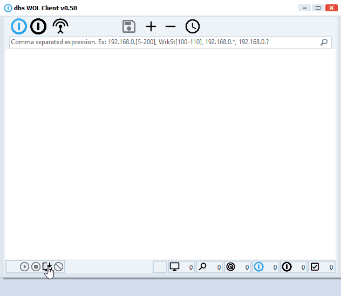Close the dhs WOL Client window
341x296 pixels.
331,8
